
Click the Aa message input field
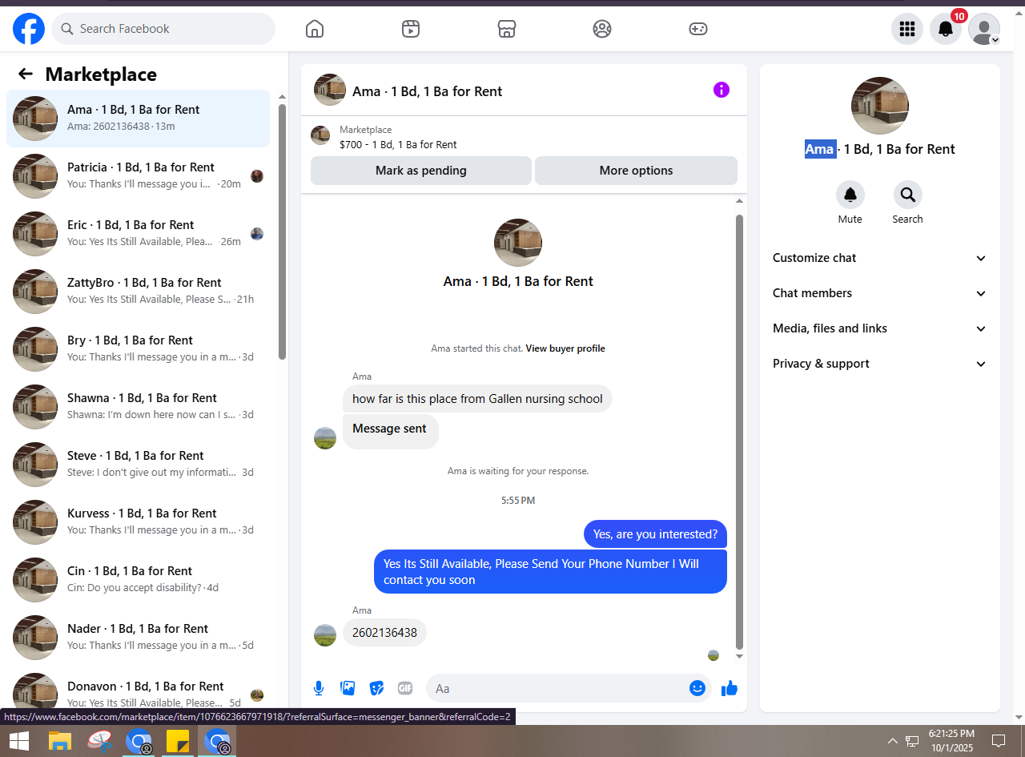[557, 688]
